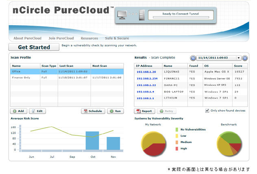Run the selected scan profile
Image resolution: width=257 pixels, height=174 pixels.
[x=115, y=111]
